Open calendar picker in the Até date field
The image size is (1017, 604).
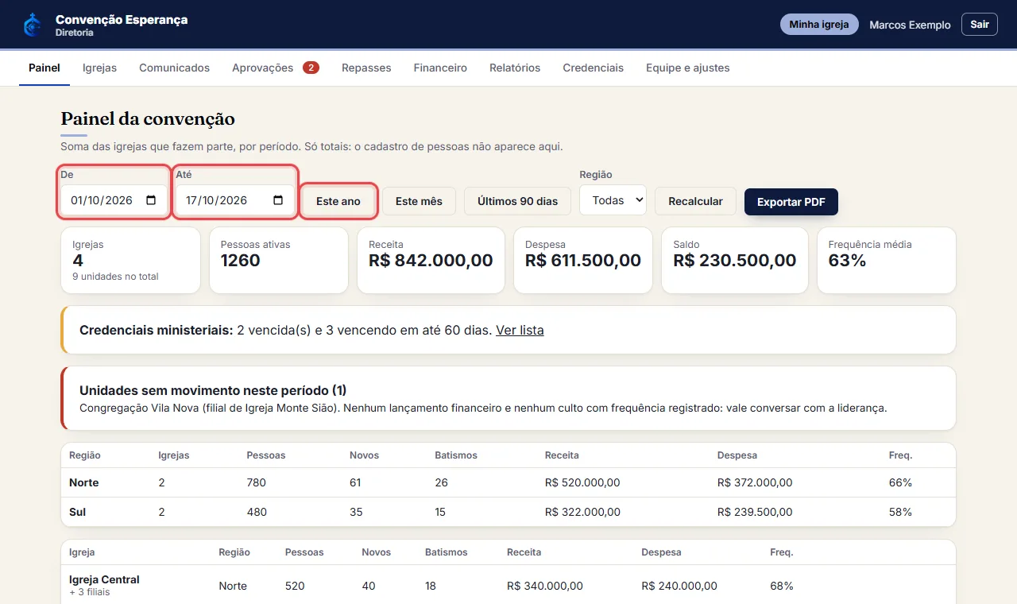278,200
